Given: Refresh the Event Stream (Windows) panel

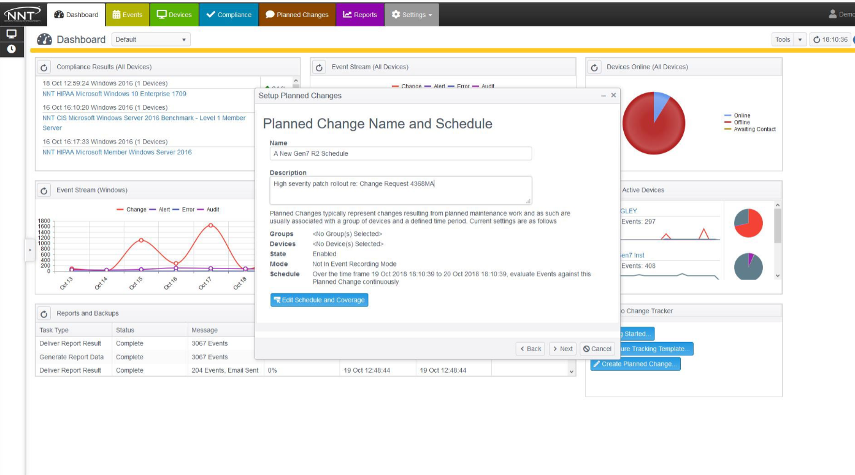Looking at the screenshot, I should point(44,191).
